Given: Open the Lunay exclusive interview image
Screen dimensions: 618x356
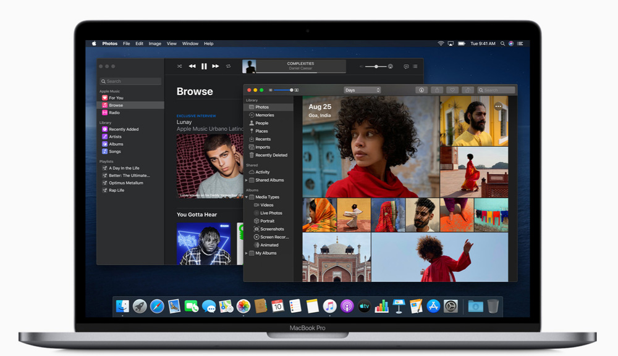Looking at the screenshot, I should [210, 166].
